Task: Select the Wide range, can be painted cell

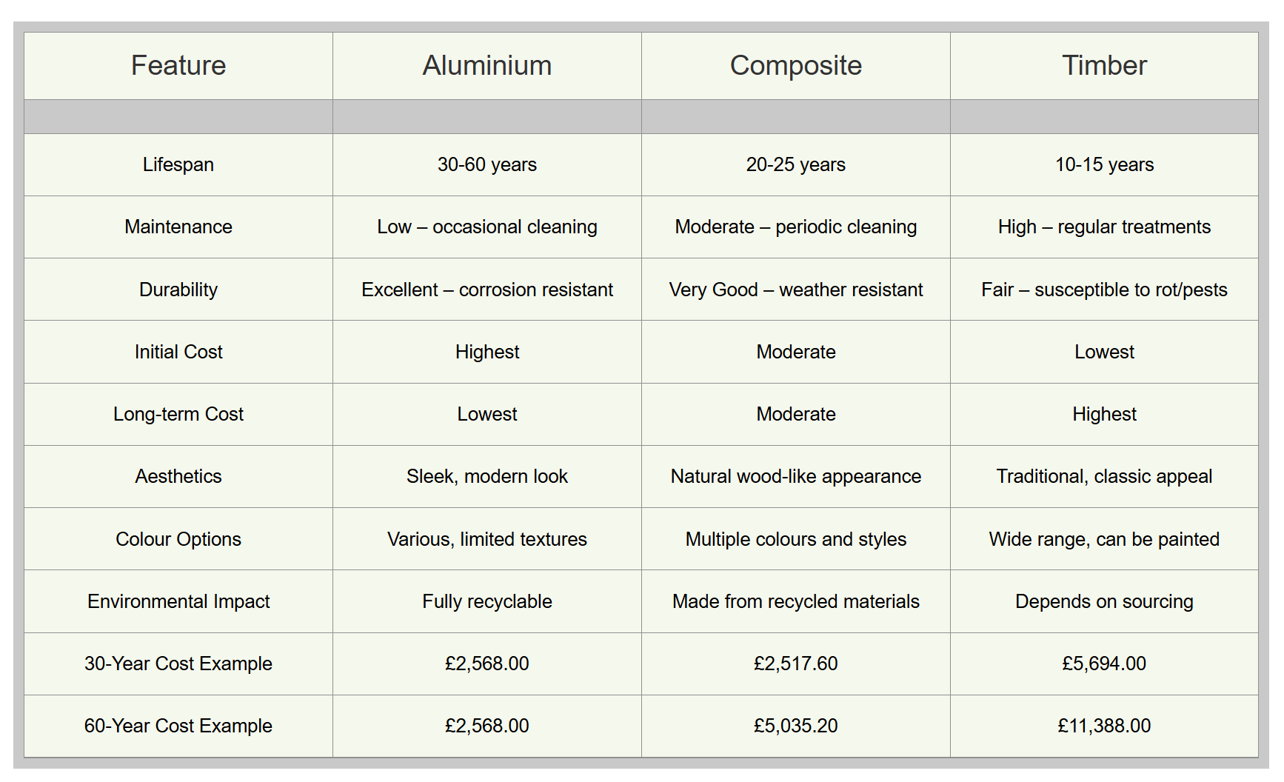Action: [1104, 539]
